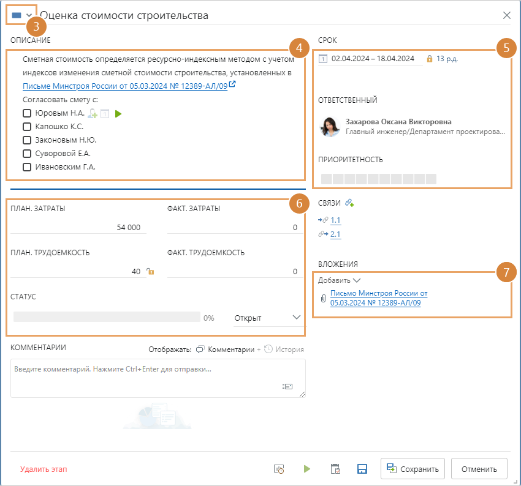Click the lock icon next to planned labor 40
521x486 pixels.
pyautogui.click(x=150, y=272)
